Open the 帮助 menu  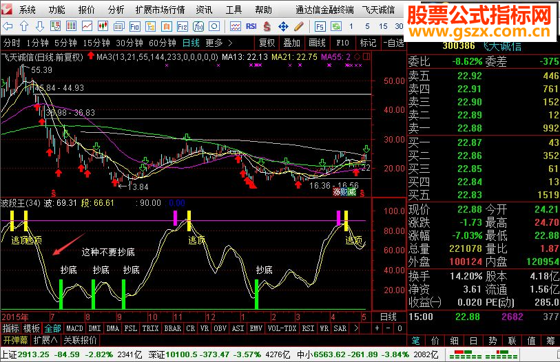pyautogui.click(x=264, y=10)
